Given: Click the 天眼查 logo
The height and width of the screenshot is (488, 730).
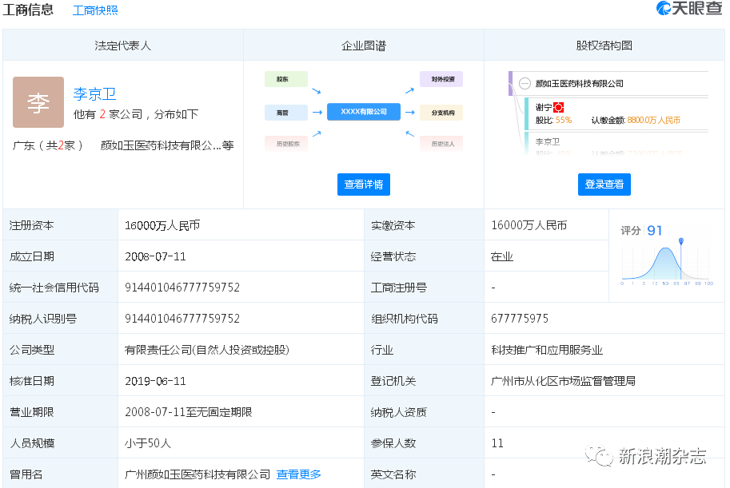Looking at the screenshot, I should 688,10.
